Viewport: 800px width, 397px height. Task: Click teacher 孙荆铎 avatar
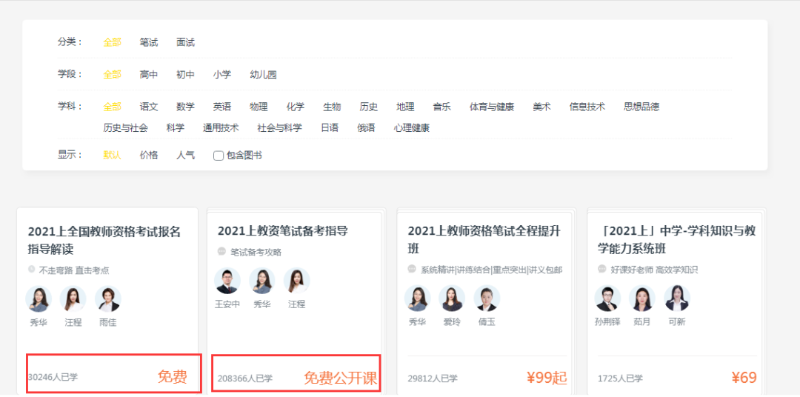pyautogui.click(x=607, y=298)
